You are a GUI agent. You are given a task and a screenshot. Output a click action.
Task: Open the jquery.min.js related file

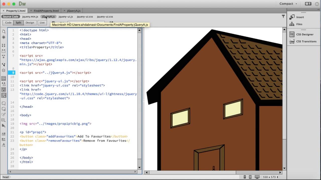point(30,16)
